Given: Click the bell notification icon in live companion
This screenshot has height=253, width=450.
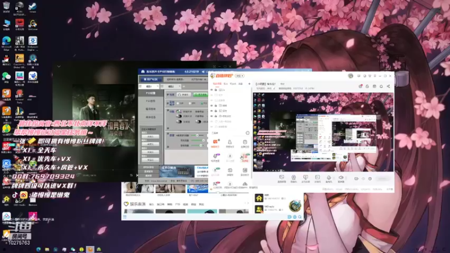Looking at the screenshot, I should pyautogui.click(x=381, y=87).
